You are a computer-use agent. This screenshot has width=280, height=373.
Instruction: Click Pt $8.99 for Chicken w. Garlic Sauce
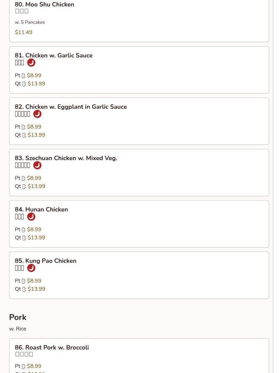[x=34, y=75]
